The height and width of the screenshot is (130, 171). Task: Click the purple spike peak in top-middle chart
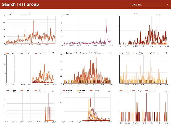coord(106,20)
